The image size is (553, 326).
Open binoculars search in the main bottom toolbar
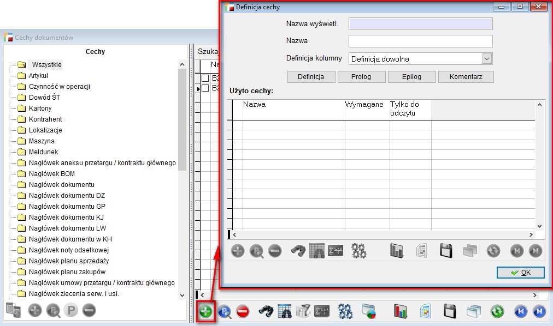click(x=266, y=311)
